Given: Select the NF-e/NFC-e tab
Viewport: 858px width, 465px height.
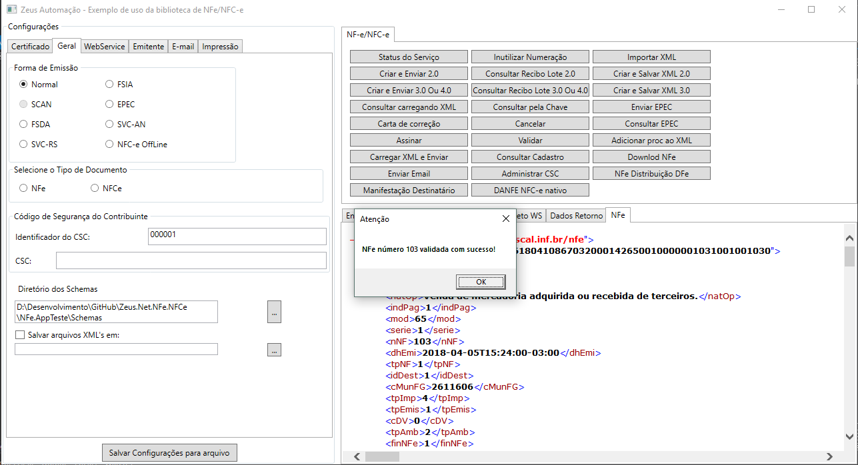Looking at the screenshot, I should click(368, 34).
